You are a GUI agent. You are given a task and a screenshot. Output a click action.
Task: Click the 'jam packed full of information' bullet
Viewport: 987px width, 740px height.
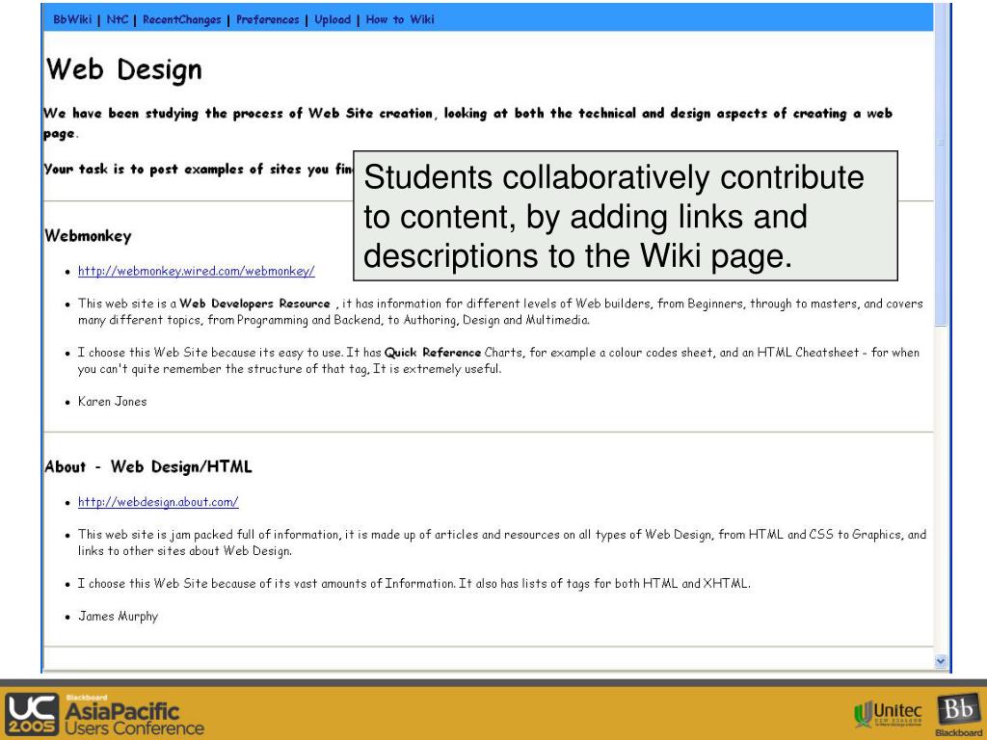[x=501, y=542]
